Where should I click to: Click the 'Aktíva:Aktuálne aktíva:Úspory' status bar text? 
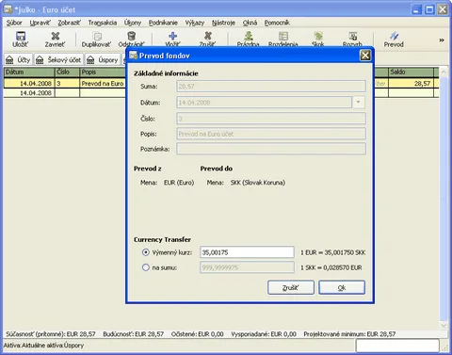(43, 346)
